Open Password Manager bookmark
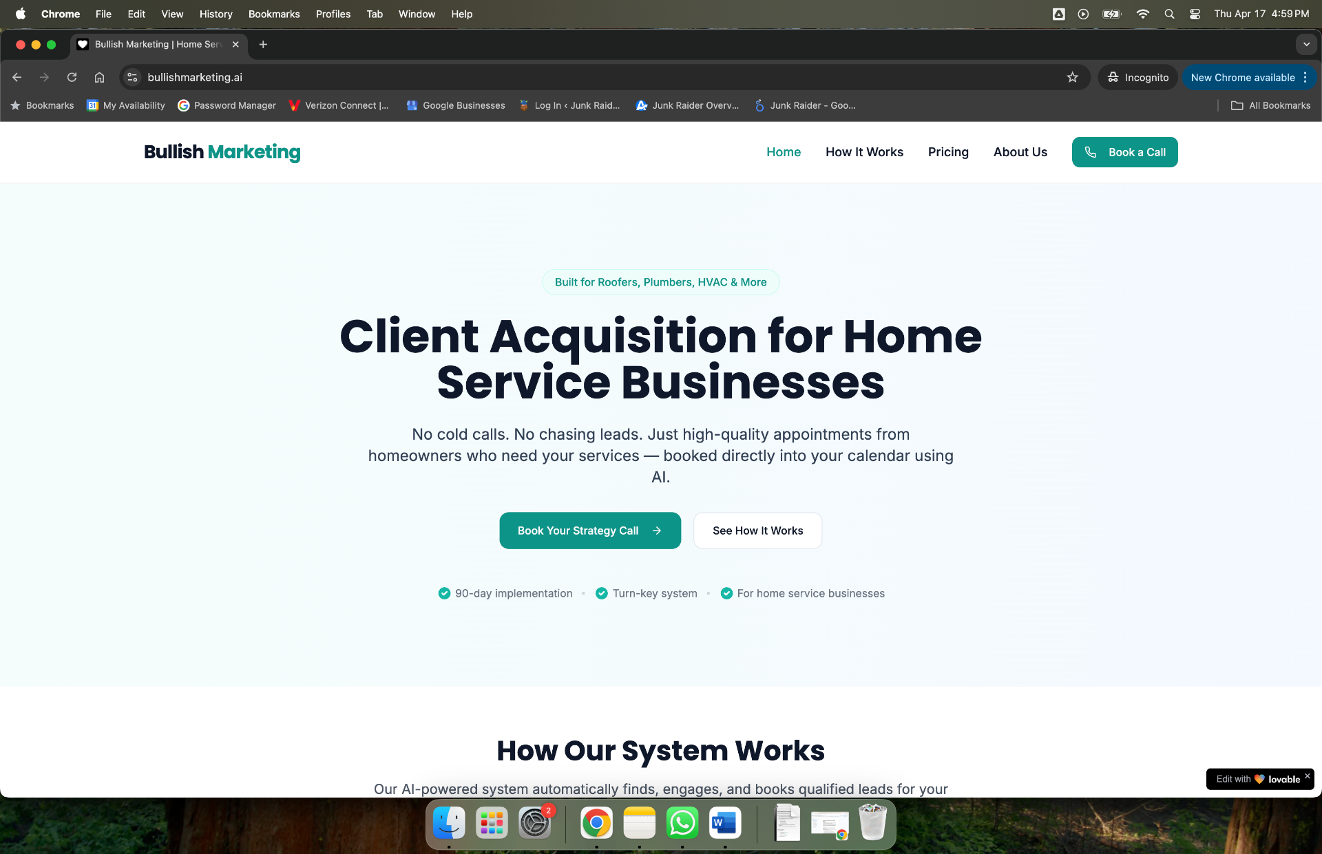Viewport: 1322px width, 854px height. [x=227, y=105]
